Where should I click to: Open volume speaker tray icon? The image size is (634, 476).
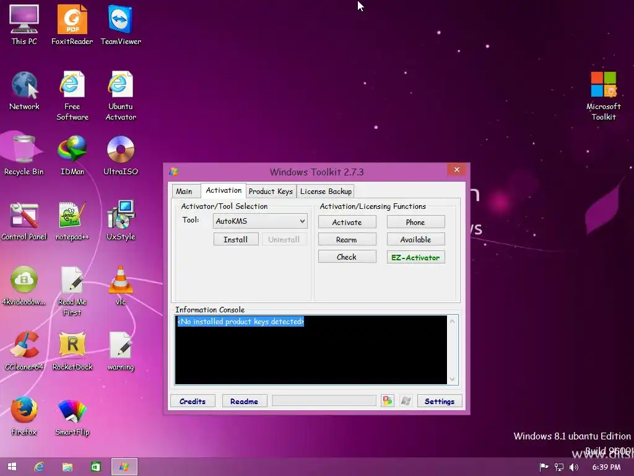[574, 467]
